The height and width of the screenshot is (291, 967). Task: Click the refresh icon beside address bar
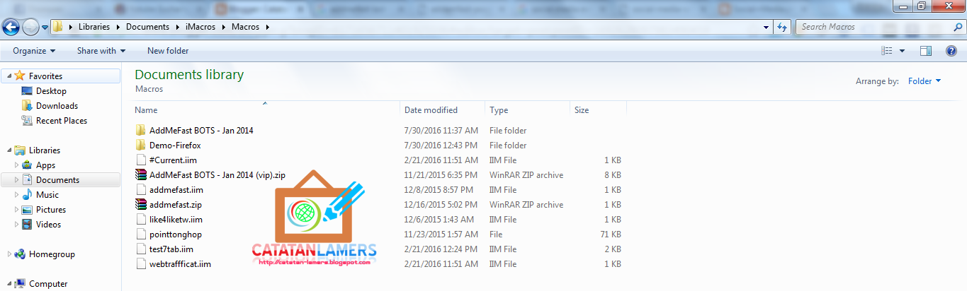click(782, 27)
